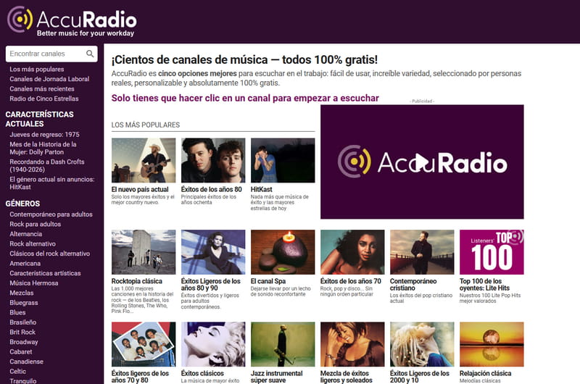Image resolution: width=580 pixels, height=384 pixels.
Task: Select Broadway genre
Action: 24,341
